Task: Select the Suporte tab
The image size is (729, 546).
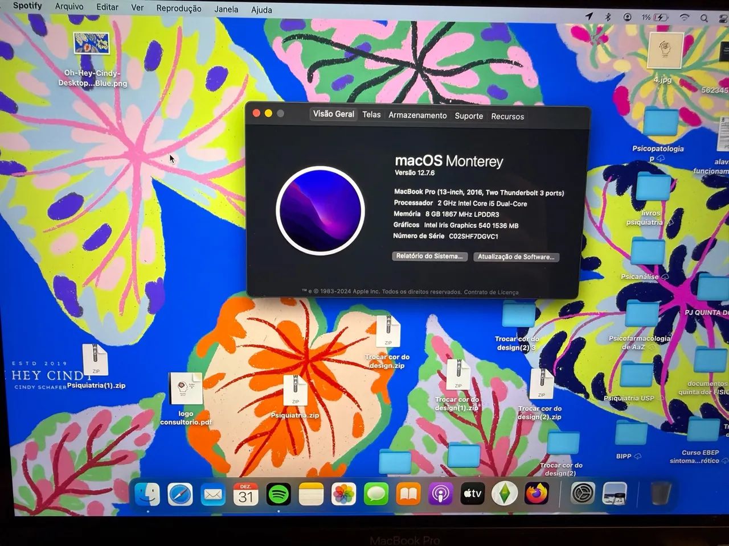Action: tap(469, 115)
